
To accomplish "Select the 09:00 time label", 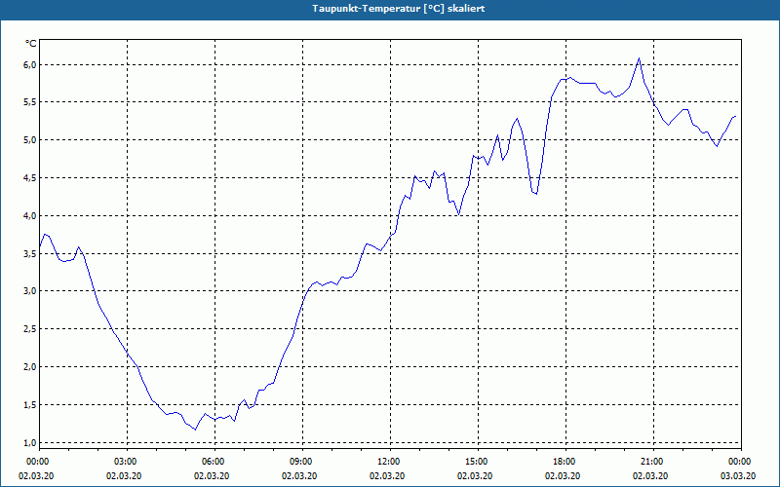I will (302, 462).
